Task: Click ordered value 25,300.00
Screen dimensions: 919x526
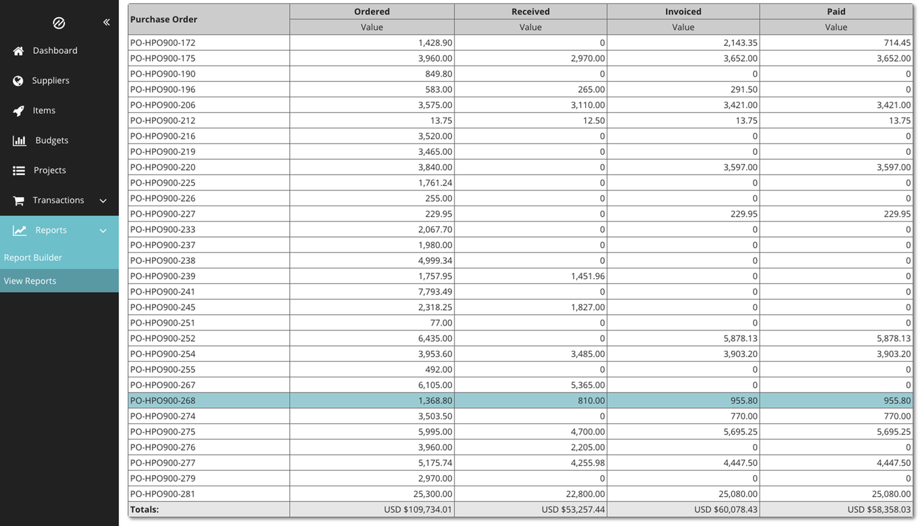Action: [x=433, y=494]
